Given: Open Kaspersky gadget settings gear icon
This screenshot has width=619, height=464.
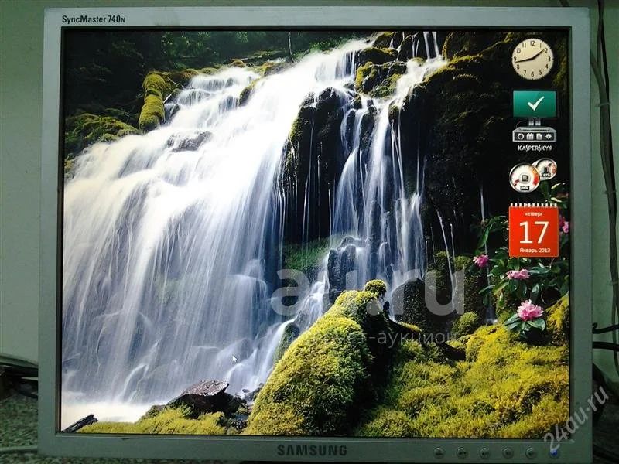Looking at the screenshot, I should (x=549, y=136).
